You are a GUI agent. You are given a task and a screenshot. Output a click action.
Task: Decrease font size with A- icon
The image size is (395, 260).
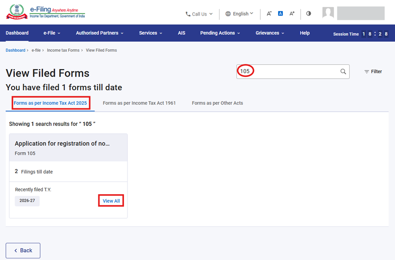[x=269, y=13]
